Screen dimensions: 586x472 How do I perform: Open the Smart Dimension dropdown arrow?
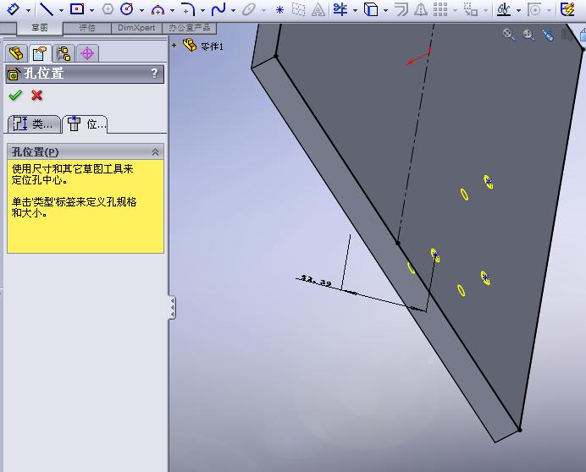coord(28,10)
